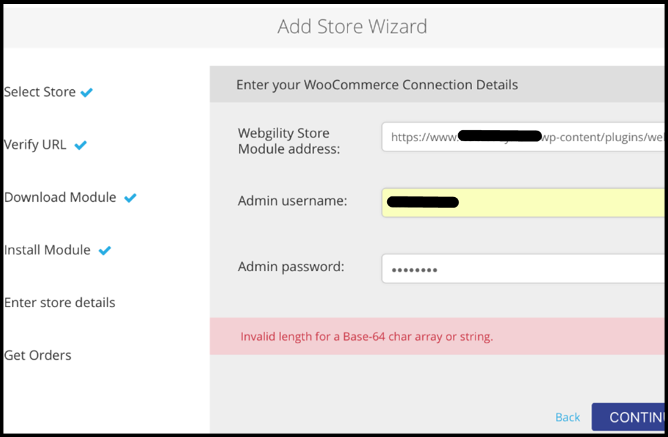Click the Webgility Store Module address field
Screen dimensions: 668x437
tap(523, 137)
